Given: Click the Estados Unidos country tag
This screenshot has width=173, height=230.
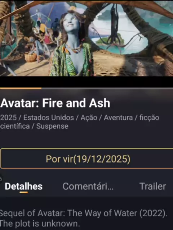Looking at the screenshot, I should (x=49, y=118).
